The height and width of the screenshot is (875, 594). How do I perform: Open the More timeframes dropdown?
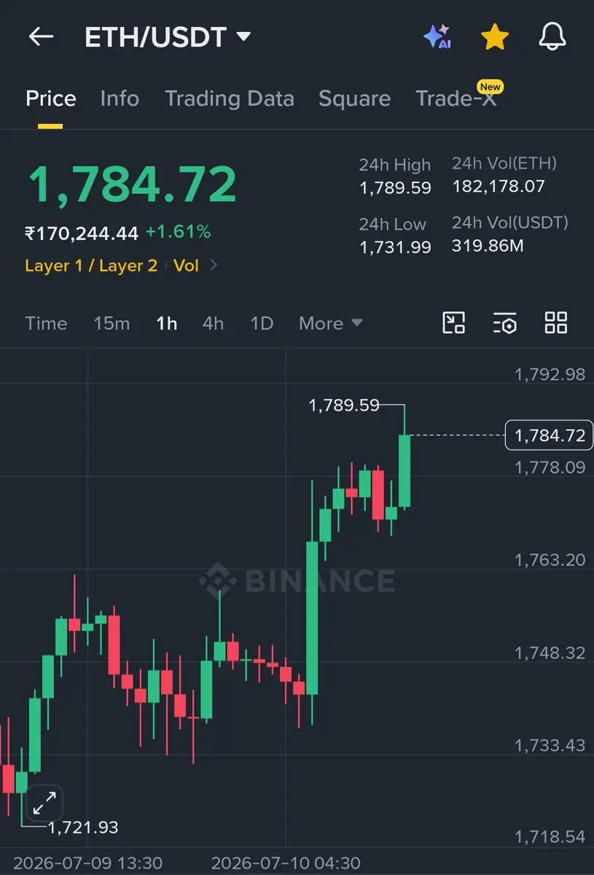click(331, 323)
